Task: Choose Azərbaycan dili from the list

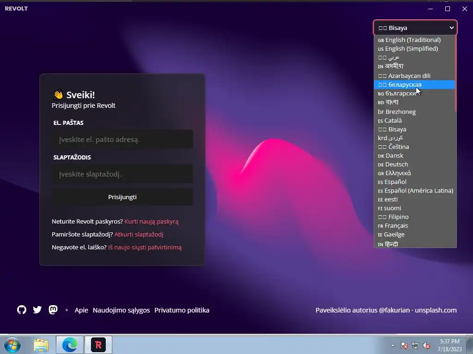Action: pyautogui.click(x=414, y=76)
